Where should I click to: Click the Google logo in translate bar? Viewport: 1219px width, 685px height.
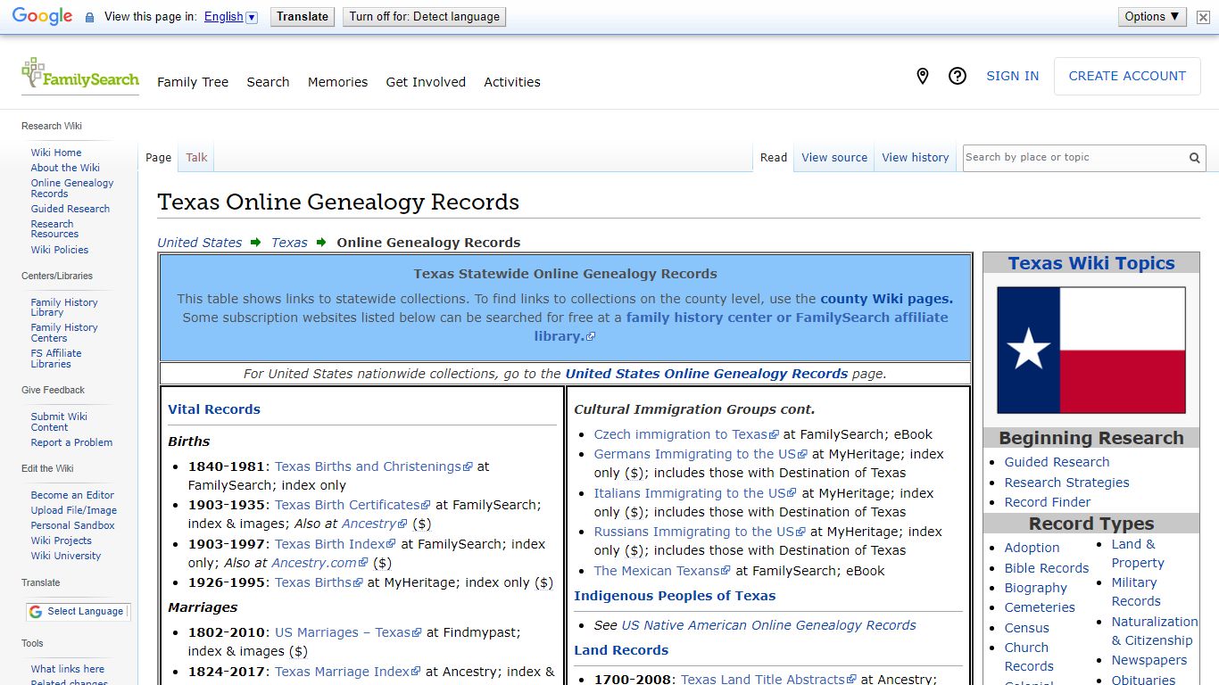pos(42,17)
